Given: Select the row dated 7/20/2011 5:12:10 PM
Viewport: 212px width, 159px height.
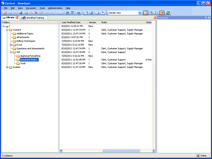Looking at the screenshot, I should [106, 45].
